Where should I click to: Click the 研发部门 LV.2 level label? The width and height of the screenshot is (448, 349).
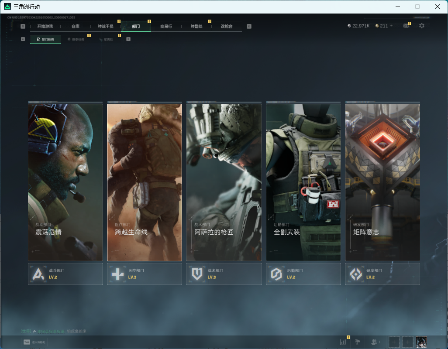371,277
